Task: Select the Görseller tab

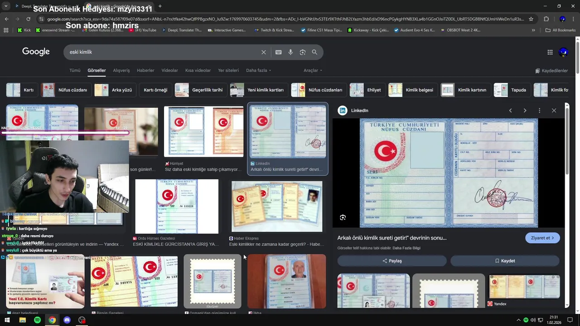Action: pyautogui.click(x=97, y=71)
